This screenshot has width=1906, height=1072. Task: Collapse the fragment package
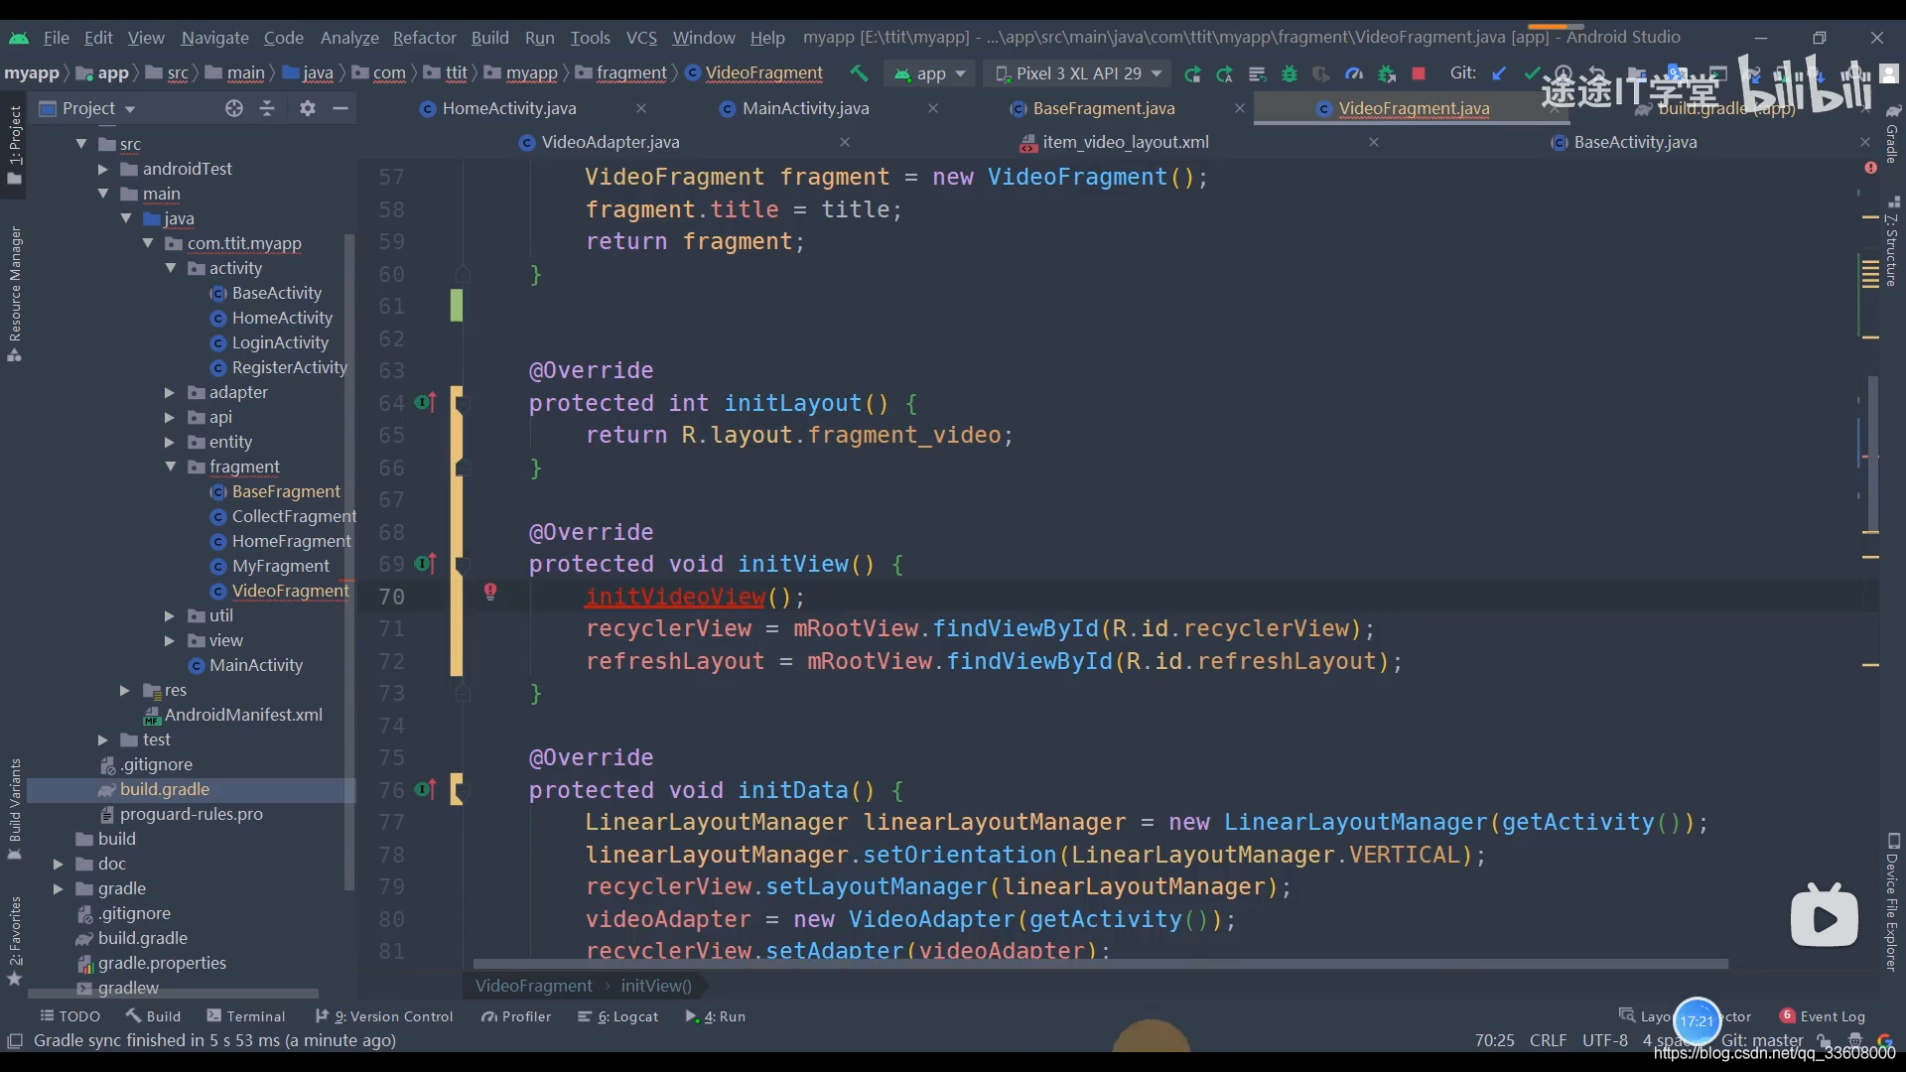coord(171,467)
